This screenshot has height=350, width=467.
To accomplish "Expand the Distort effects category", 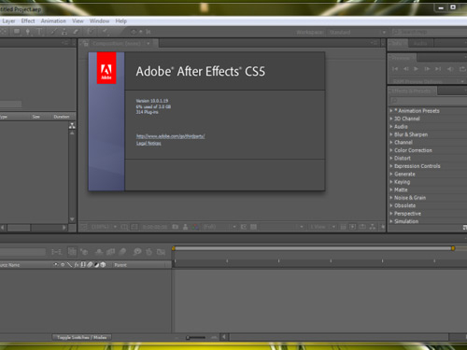I will click(391, 158).
